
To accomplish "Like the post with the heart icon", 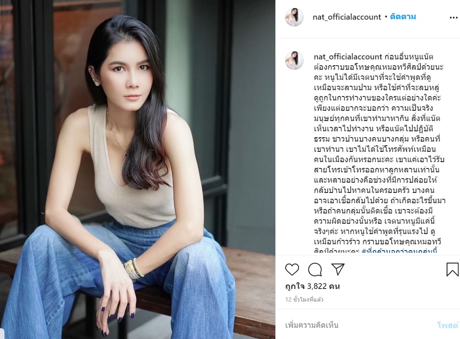I will [x=292, y=269].
